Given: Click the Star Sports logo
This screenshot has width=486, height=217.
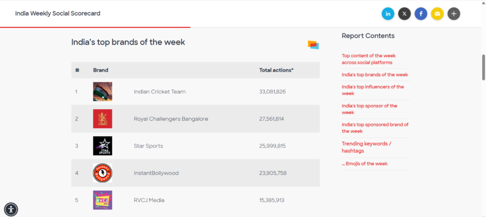Looking at the screenshot, I should (x=103, y=146).
